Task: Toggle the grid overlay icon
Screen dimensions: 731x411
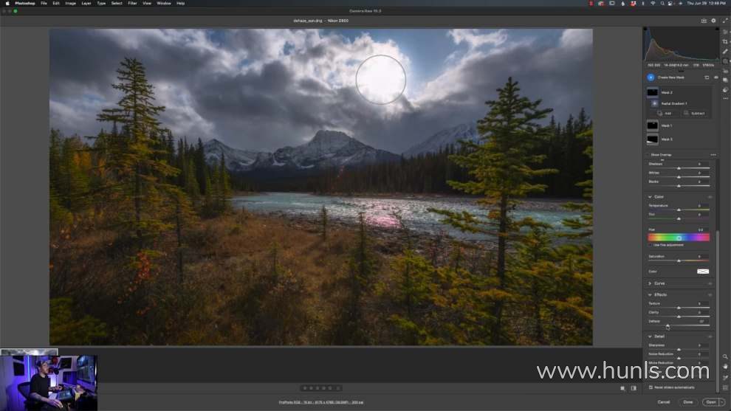Action: tap(725, 387)
